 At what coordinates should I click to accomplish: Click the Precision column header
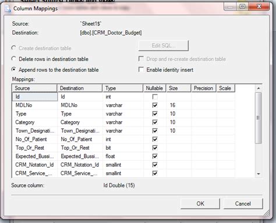[204, 88]
